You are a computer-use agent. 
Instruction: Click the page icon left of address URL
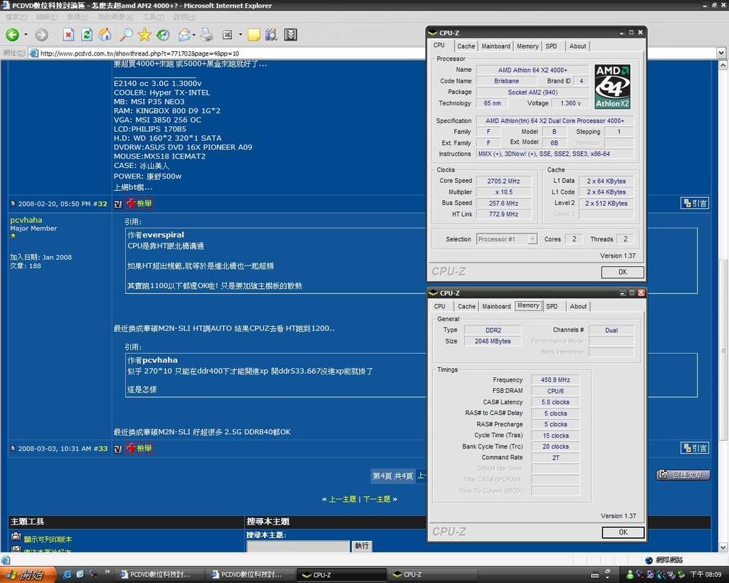pyautogui.click(x=33, y=53)
